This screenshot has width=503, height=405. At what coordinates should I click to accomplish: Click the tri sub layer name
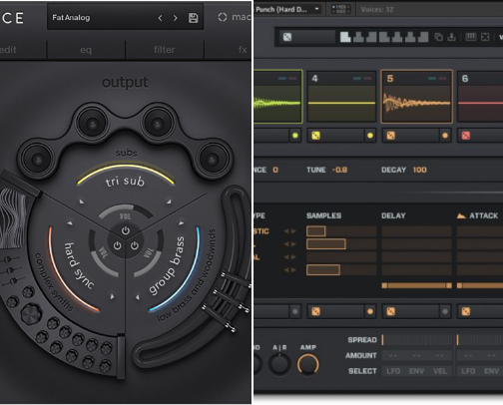tap(125, 182)
